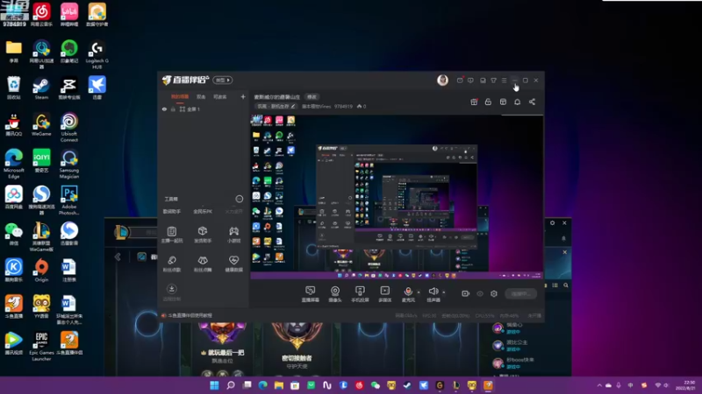Open the Ubisoft Connect desktop shortcut
Viewport: 702px width, 394px height.
pyautogui.click(x=69, y=127)
